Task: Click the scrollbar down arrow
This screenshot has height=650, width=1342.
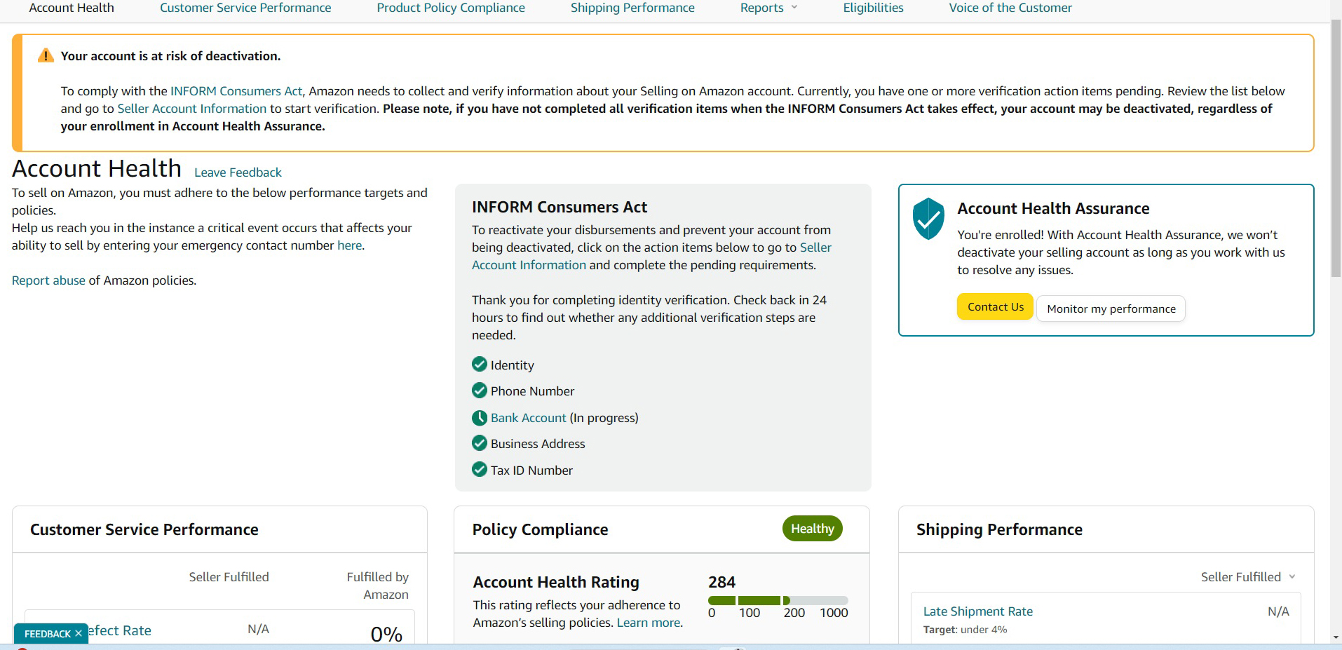Action: (1336, 637)
